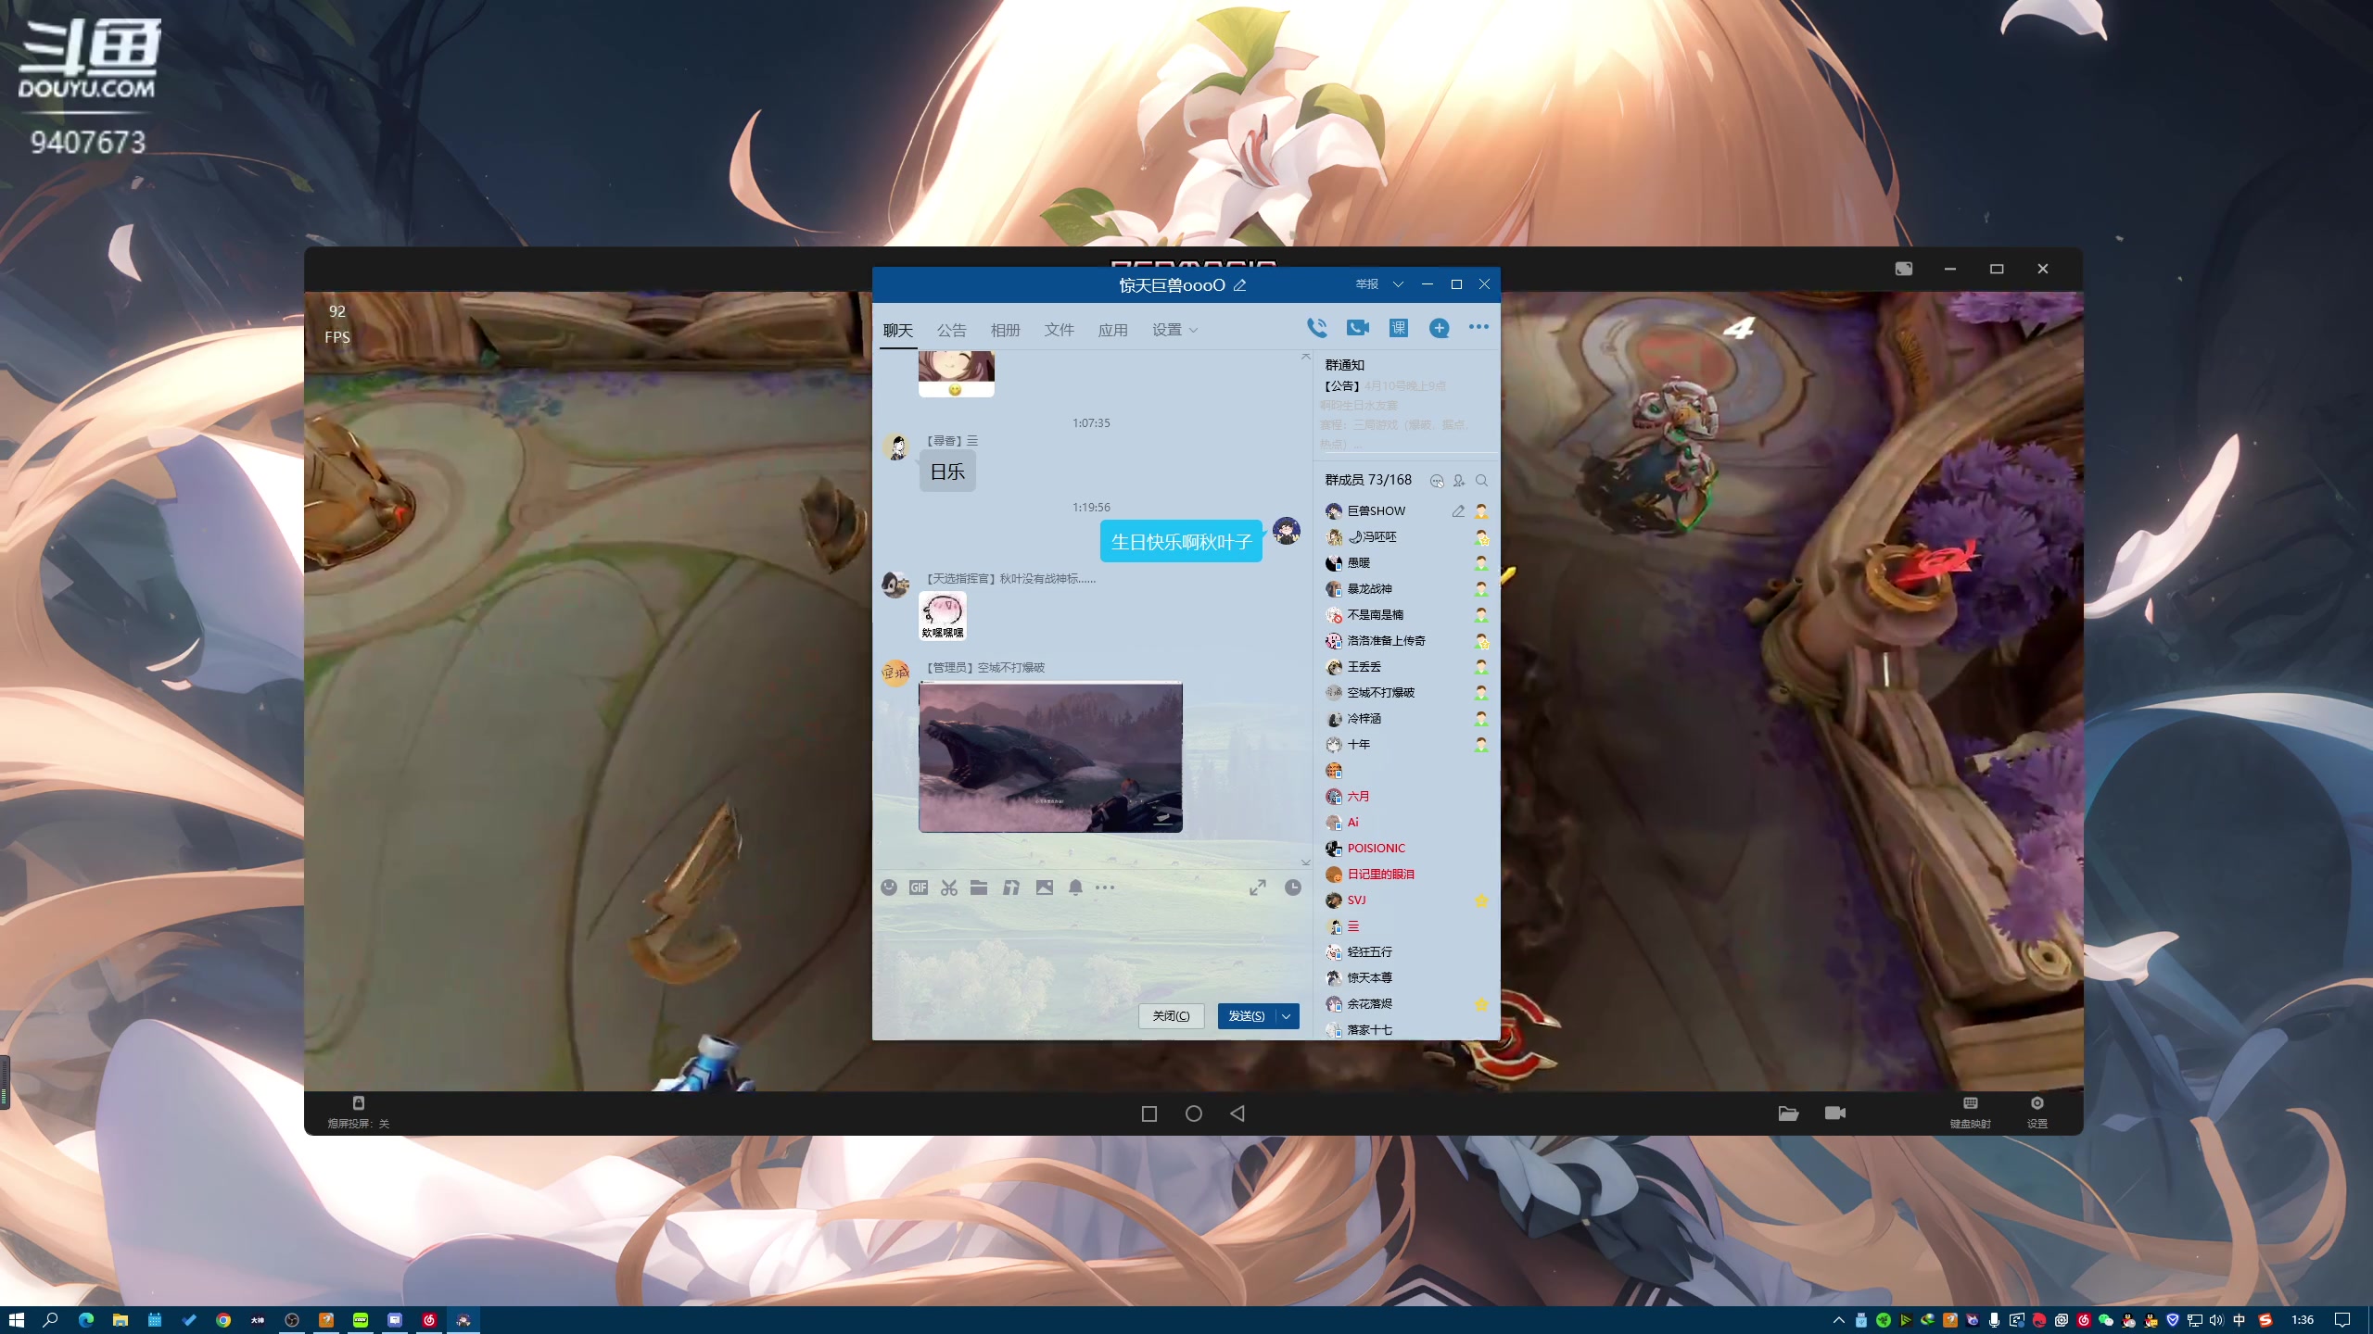
Task: Open the whale image sent by 空城不打爆破
Action: click(x=1050, y=757)
